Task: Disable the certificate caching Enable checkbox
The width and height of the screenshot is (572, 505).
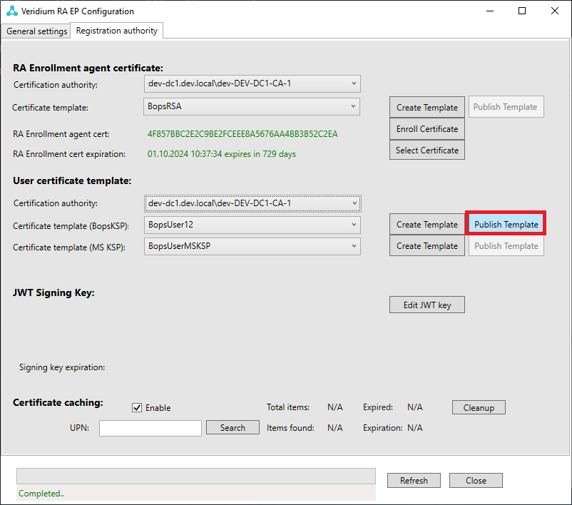Action: click(138, 408)
